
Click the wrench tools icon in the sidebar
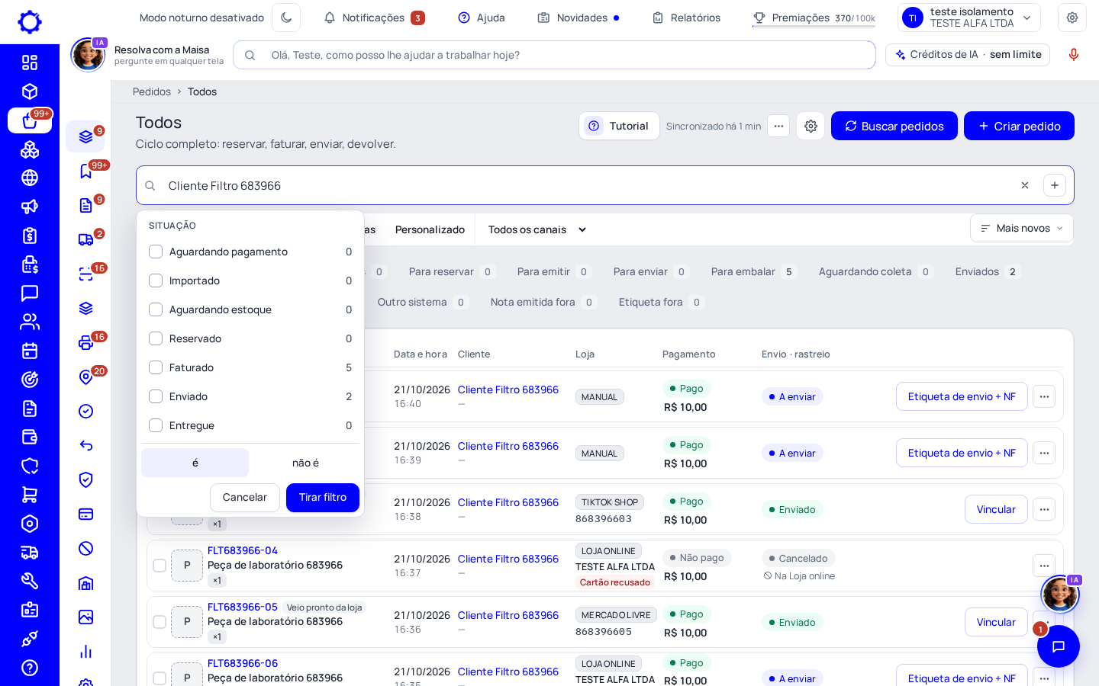30,581
